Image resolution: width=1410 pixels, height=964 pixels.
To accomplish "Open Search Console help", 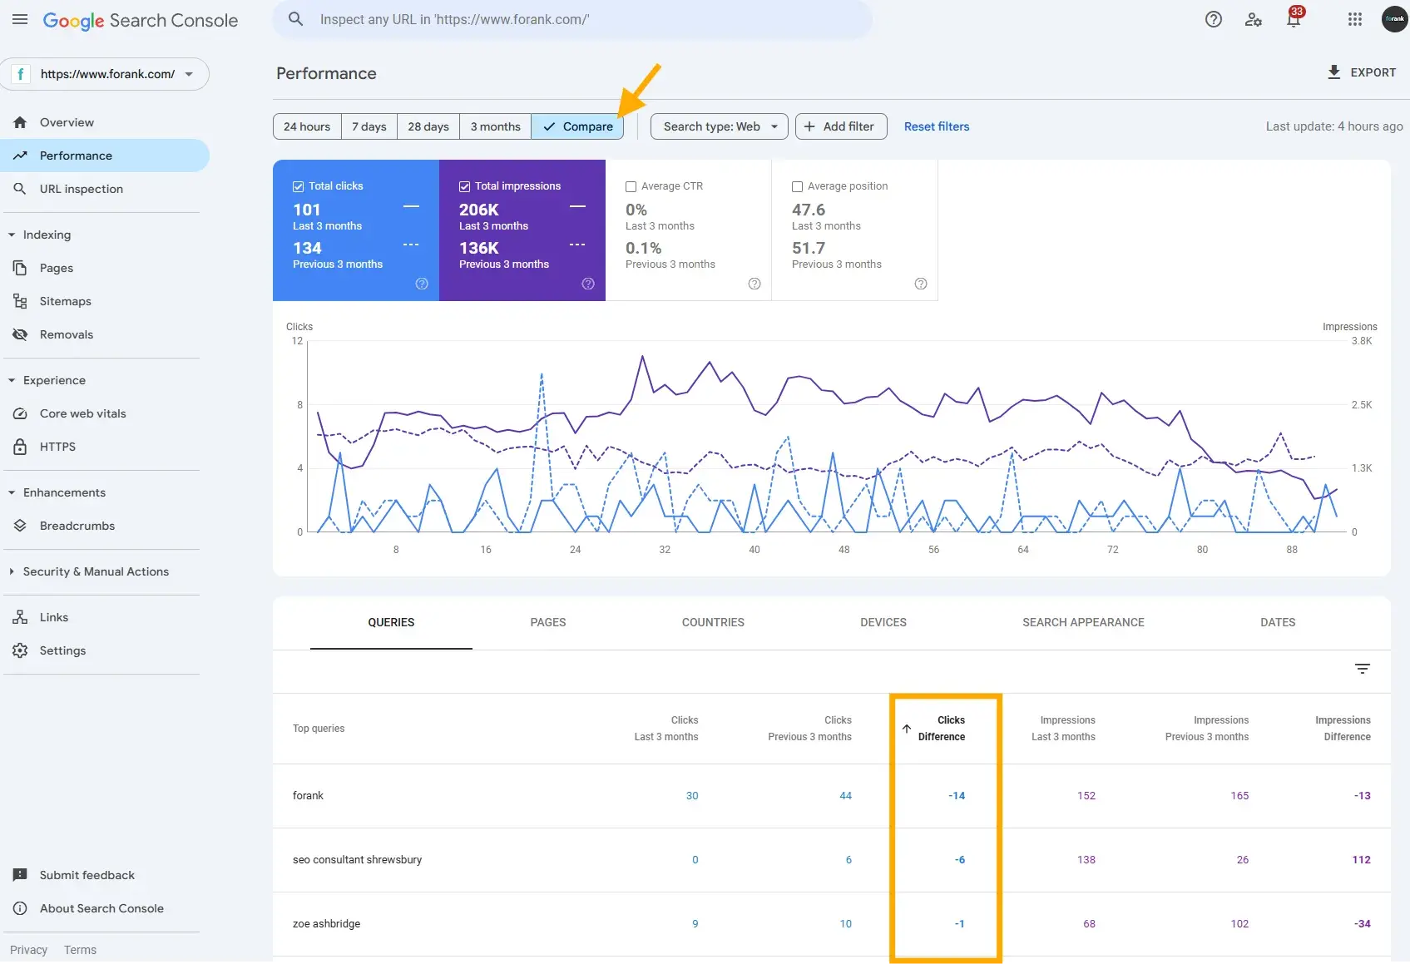I will 1213,19.
